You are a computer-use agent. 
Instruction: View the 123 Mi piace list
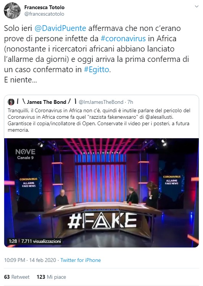[x=51, y=277]
